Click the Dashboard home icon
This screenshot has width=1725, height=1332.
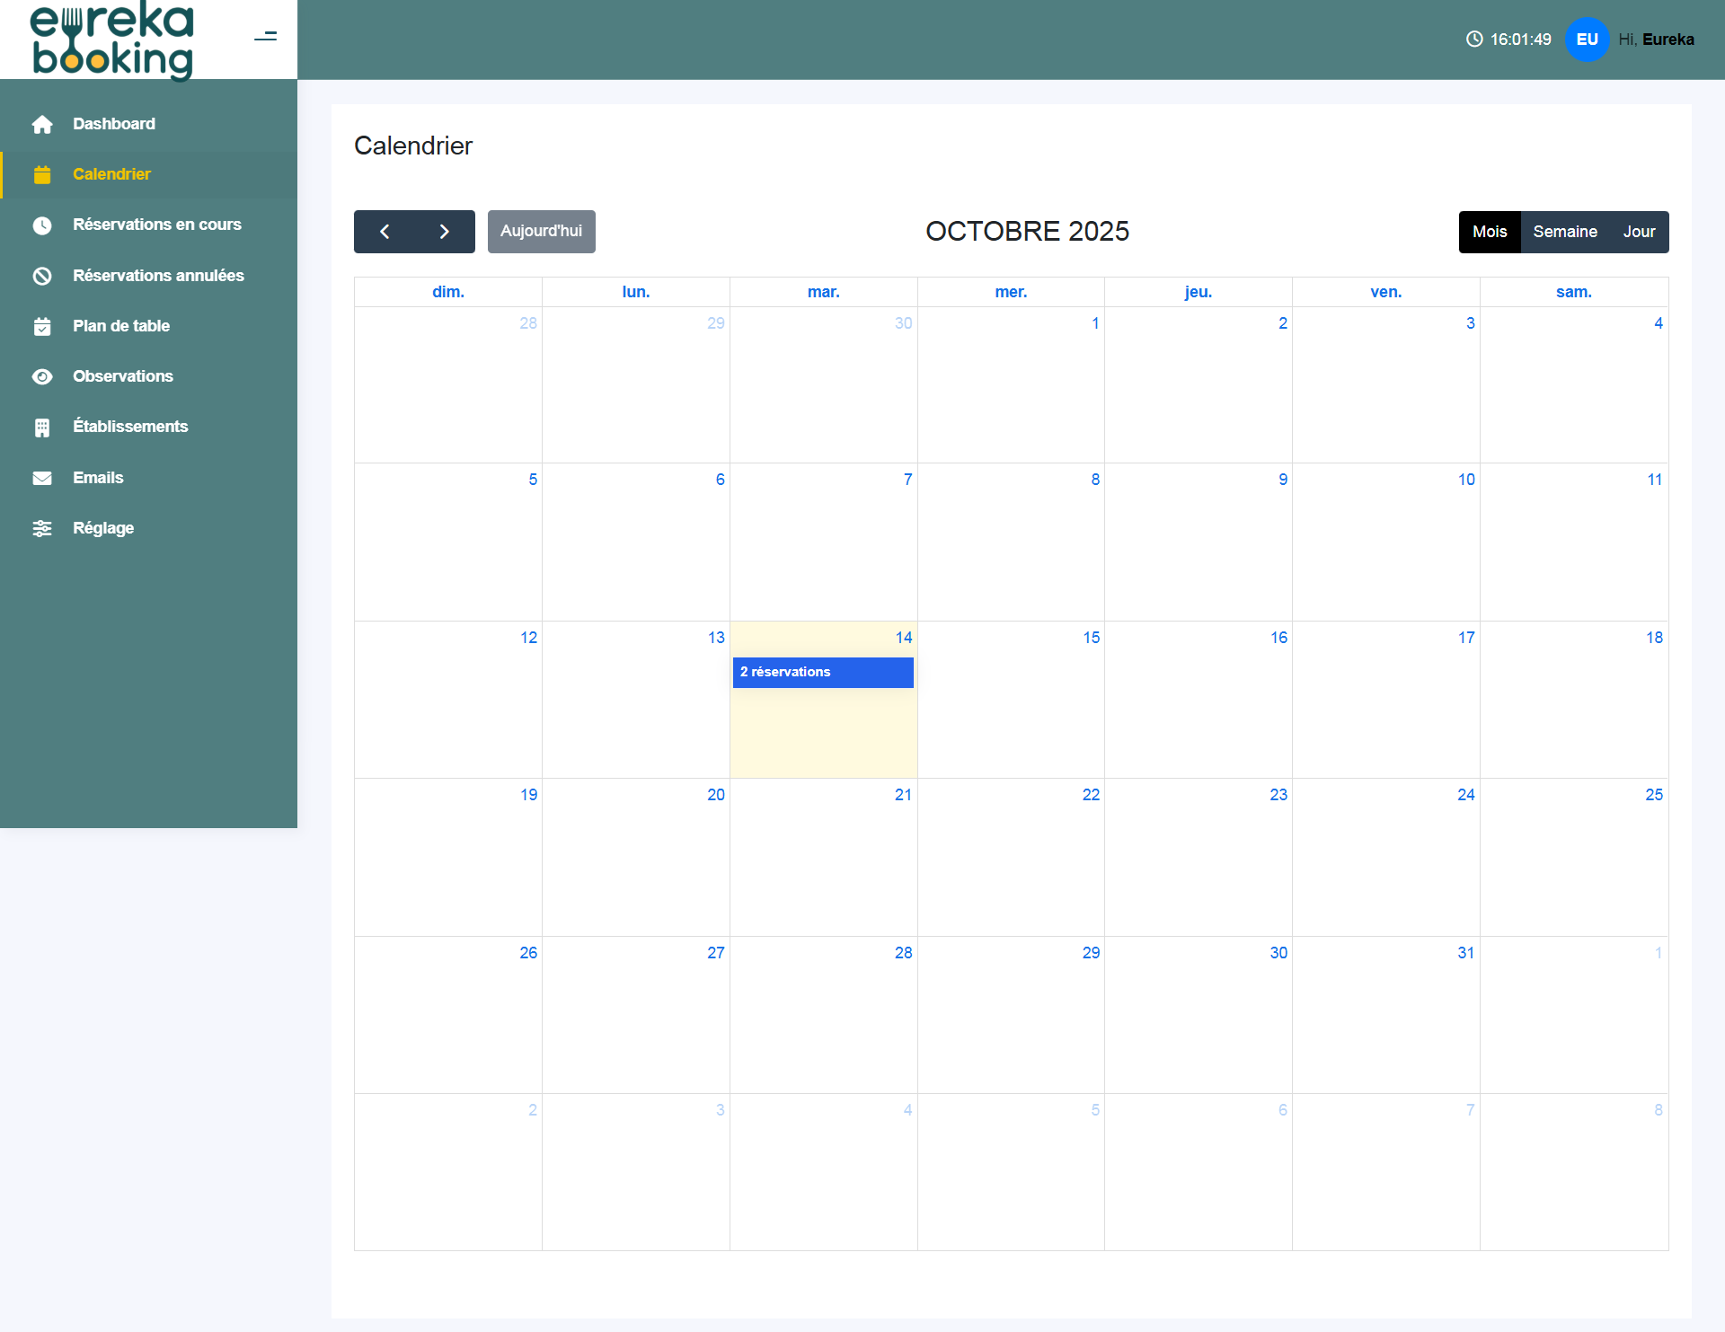(42, 124)
